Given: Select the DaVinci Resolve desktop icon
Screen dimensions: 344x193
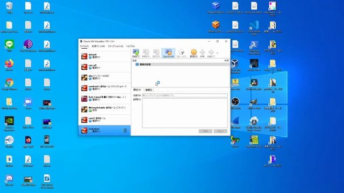Looking at the screenshot, I should click(x=254, y=84).
